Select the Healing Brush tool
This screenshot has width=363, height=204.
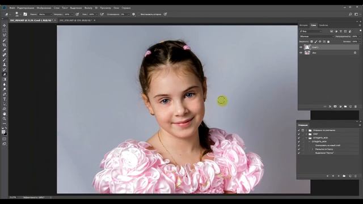tap(4, 55)
